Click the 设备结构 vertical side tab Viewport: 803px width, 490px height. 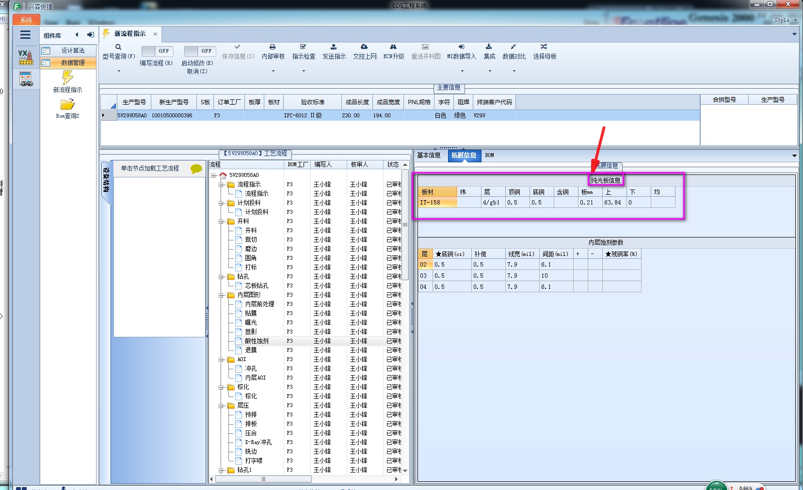tap(106, 180)
